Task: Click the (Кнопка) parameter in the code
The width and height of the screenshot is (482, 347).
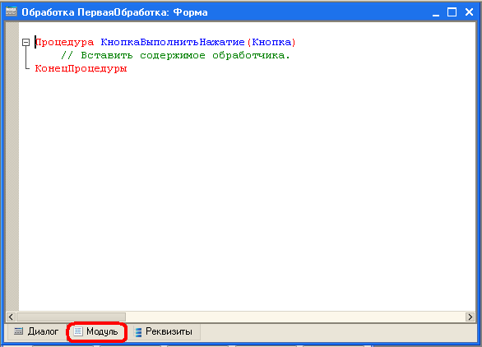Action: click(x=271, y=42)
